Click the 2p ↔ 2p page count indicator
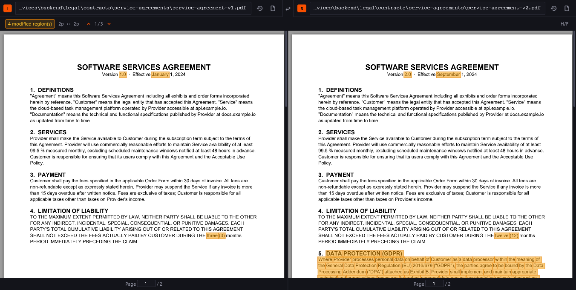The height and width of the screenshot is (290, 576). (x=69, y=24)
